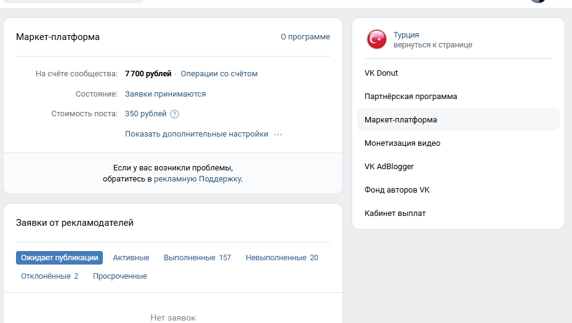Viewport: 572px width, 323px height.
Task: Edit the '350 рублей' post cost
Action: coord(145,114)
